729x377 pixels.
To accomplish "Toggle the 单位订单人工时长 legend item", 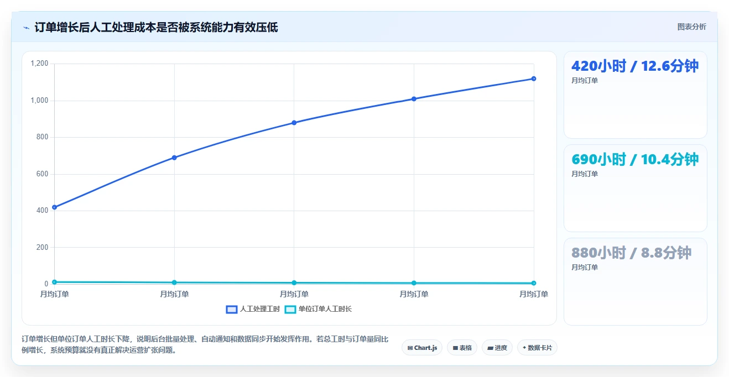I will 318,309.
